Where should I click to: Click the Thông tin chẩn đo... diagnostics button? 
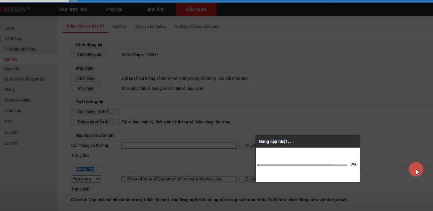(x=95, y=122)
